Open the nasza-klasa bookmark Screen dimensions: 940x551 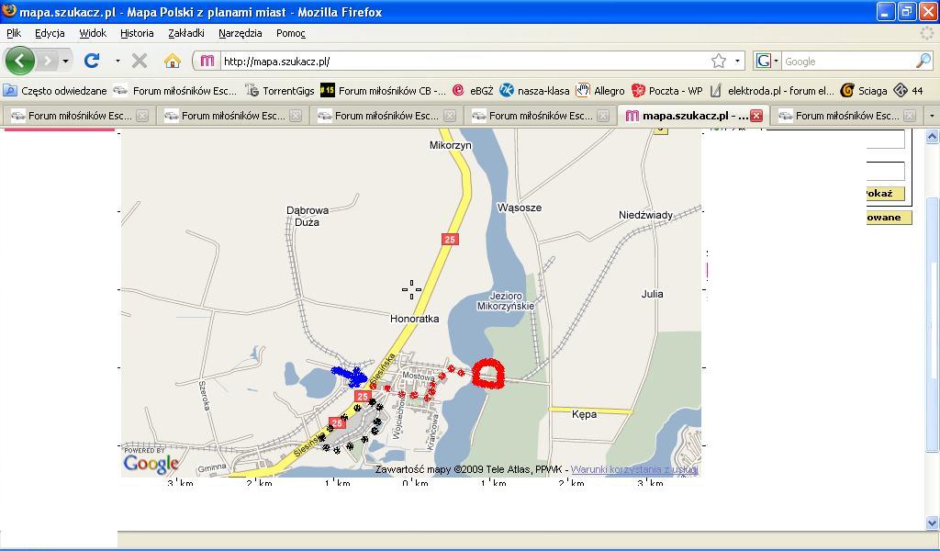tap(534, 90)
